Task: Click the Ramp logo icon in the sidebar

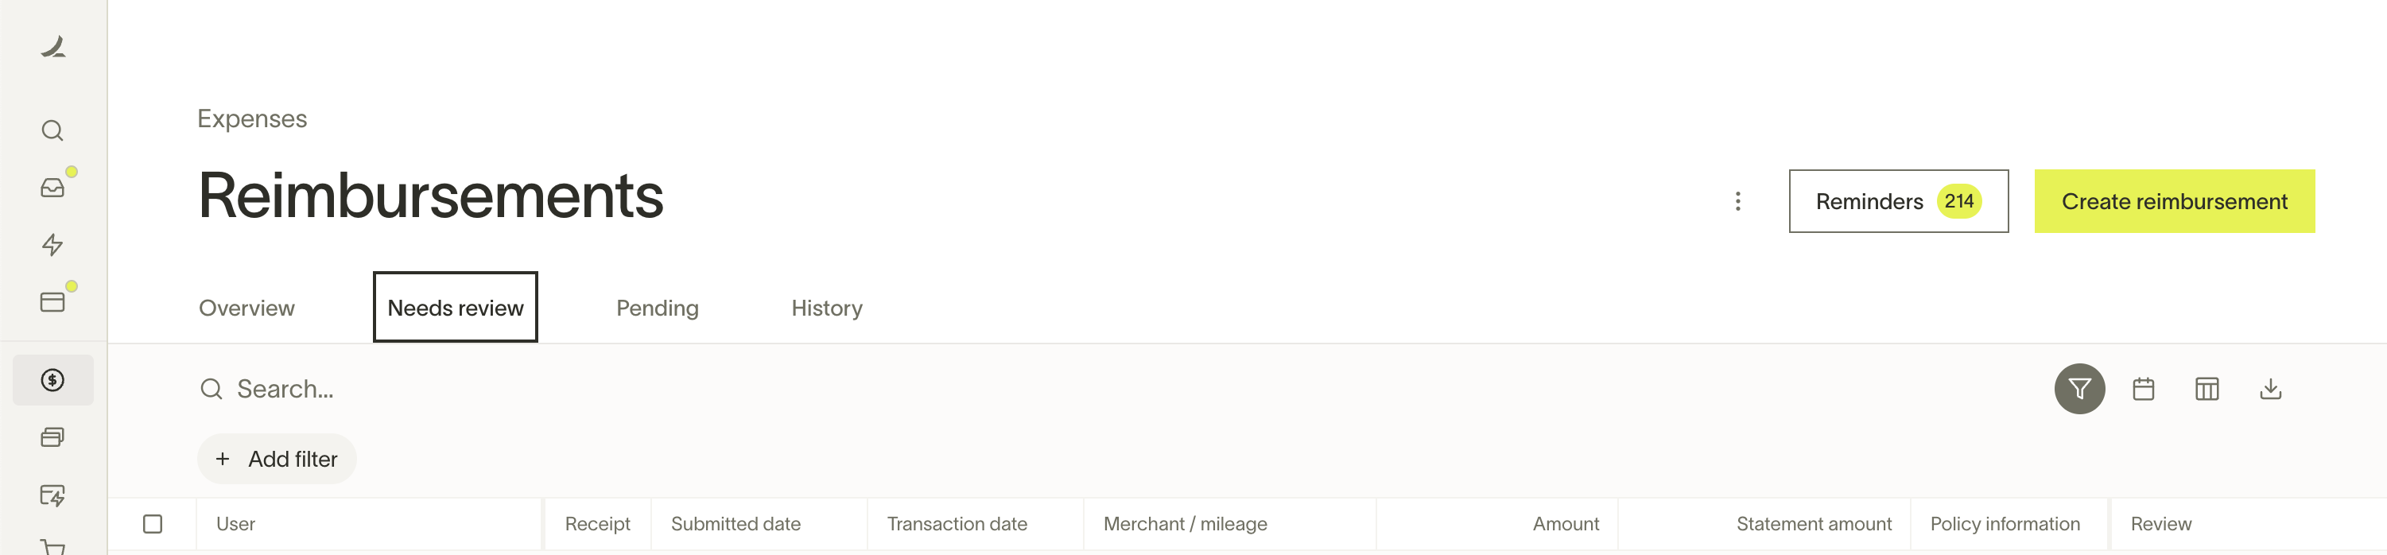Action: point(52,46)
